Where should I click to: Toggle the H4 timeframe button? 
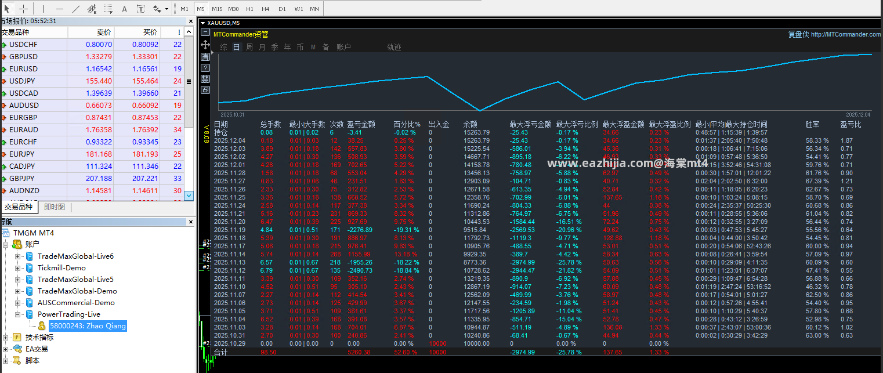pyautogui.click(x=266, y=9)
